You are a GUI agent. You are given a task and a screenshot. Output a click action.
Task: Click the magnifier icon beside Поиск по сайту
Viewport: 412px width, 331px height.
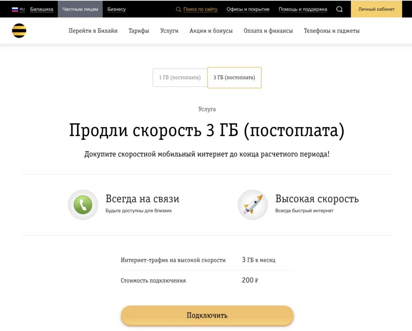(178, 9)
